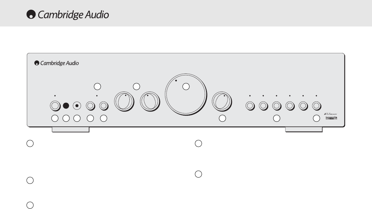
Task: Select the fourth input button in six-button row
Action: [x=290, y=106]
